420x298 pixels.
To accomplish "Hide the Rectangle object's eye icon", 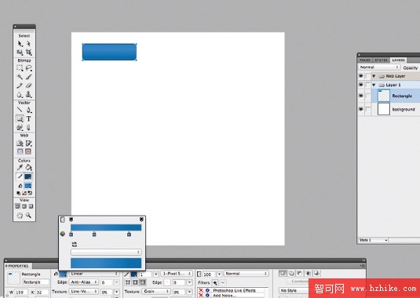I will tap(361, 96).
